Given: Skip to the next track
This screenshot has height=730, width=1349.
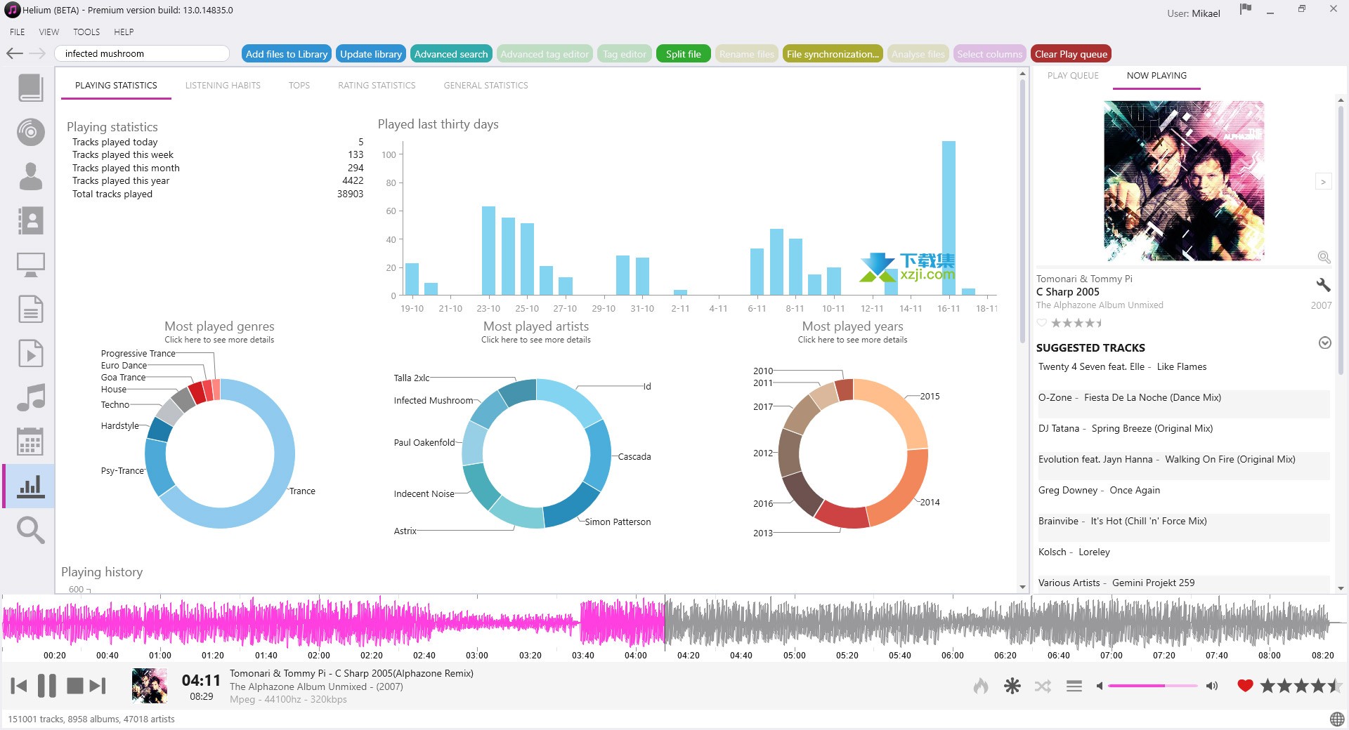Looking at the screenshot, I should click(x=98, y=686).
